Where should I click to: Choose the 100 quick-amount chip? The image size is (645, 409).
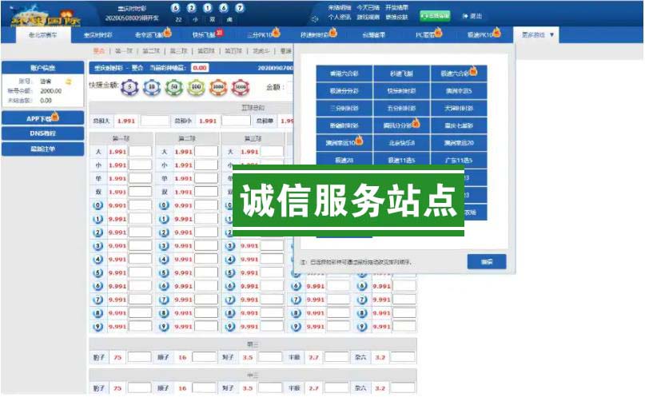[x=194, y=87]
